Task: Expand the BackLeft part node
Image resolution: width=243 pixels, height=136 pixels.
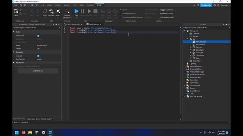Action: pos(190,47)
